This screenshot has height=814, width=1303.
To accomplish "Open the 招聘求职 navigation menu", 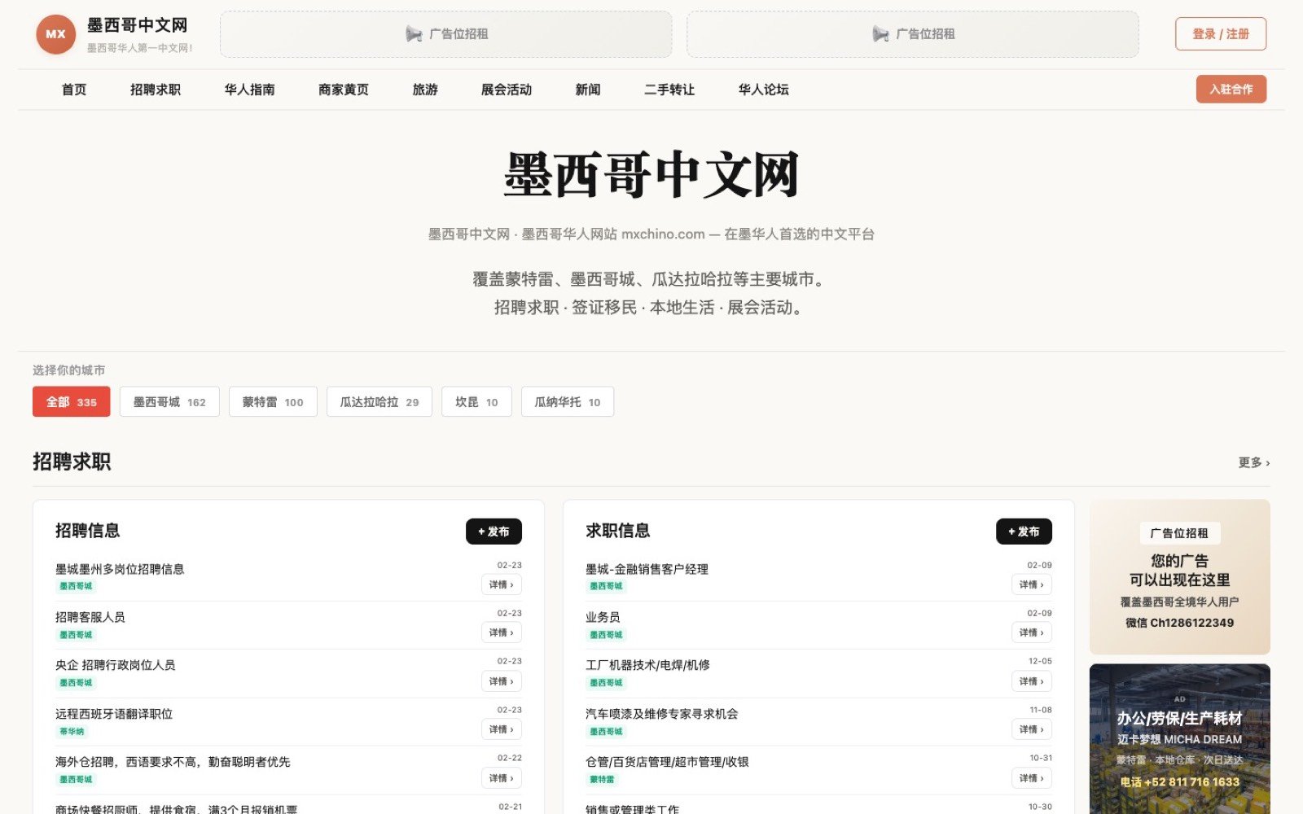I will click(x=157, y=90).
